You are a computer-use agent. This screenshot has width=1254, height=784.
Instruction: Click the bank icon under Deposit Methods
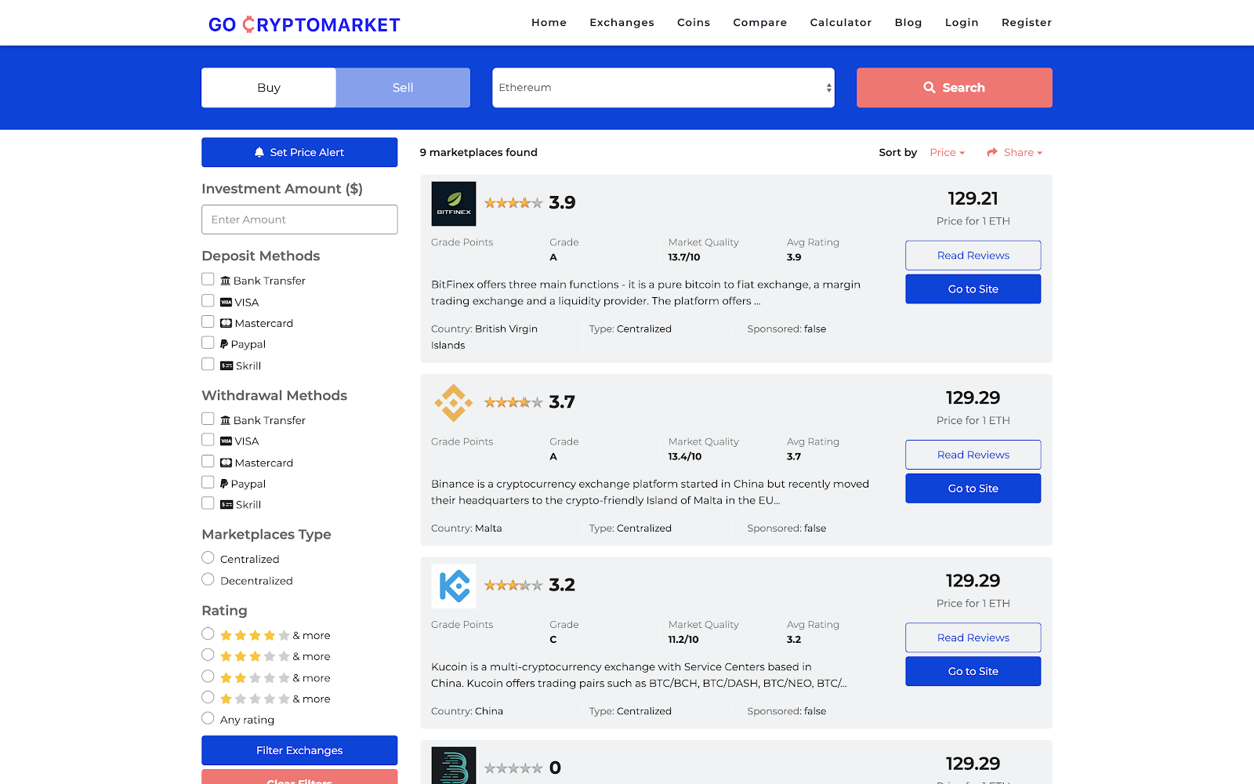pyautogui.click(x=226, y=281)
